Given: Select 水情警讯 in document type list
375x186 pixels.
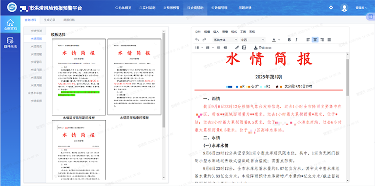Looking at the screenshot, I should 36,62.
